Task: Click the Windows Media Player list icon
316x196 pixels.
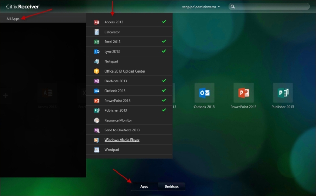Action: tap(97, 140)
